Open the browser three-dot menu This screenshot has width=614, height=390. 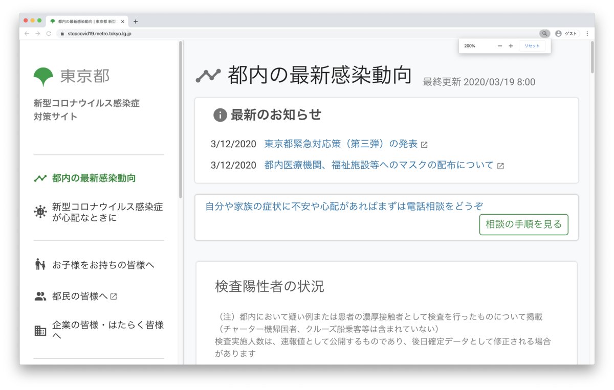coord(587,33)
